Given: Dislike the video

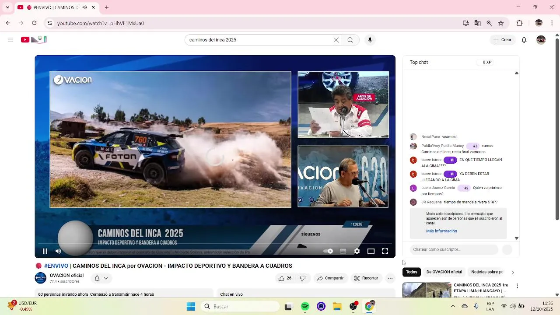Looking at the screenshot, I should click(x=303, y=278).
